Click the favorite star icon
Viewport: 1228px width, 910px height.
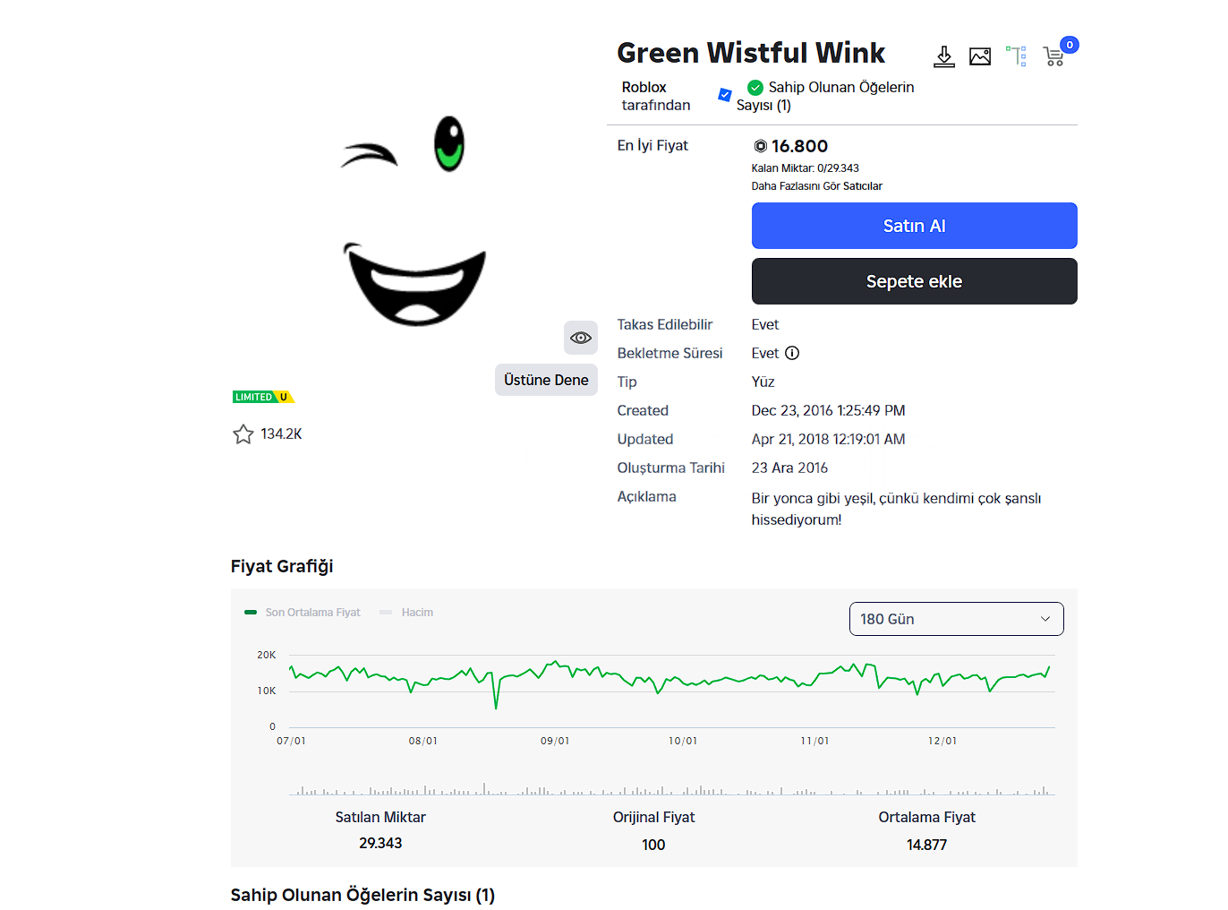pyautogui.click(x=243, y=434)
